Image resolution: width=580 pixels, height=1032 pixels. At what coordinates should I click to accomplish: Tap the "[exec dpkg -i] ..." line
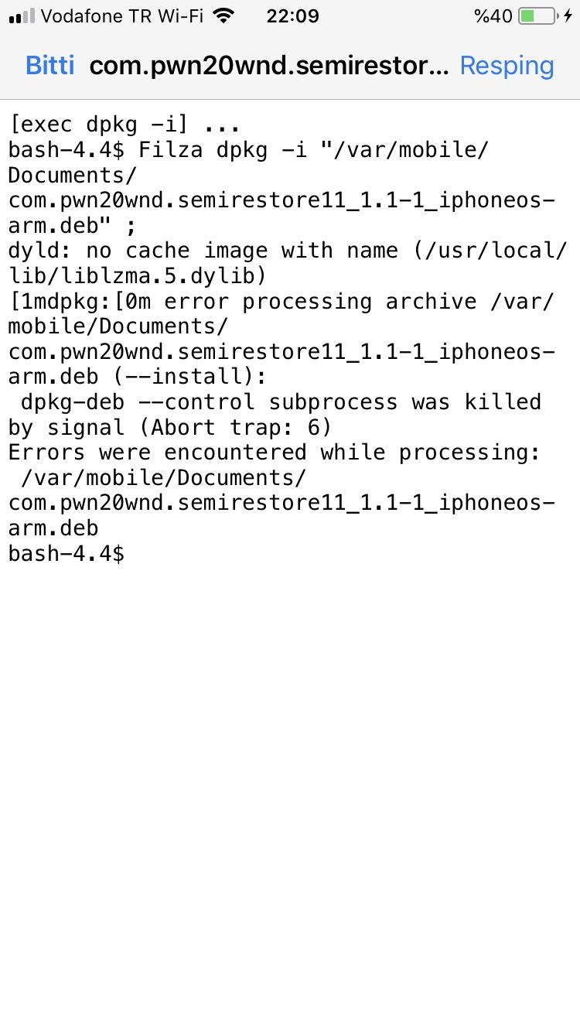click(124, 125)
